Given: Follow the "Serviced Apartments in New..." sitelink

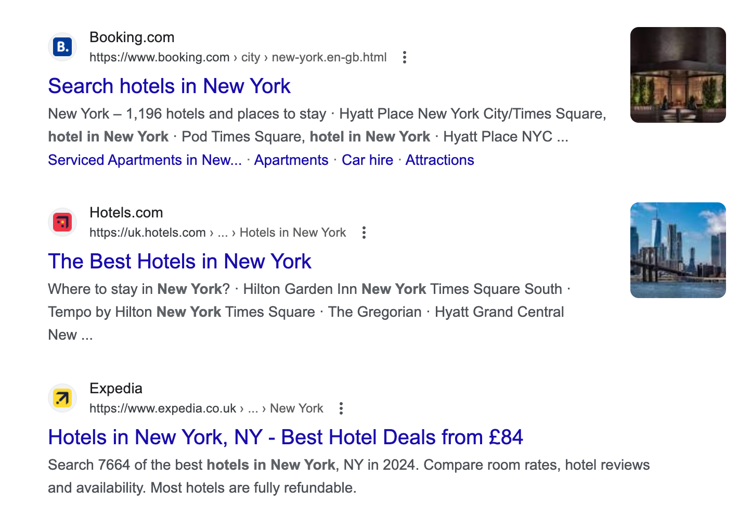Looking at the screenshot, I should coord(145,160).
